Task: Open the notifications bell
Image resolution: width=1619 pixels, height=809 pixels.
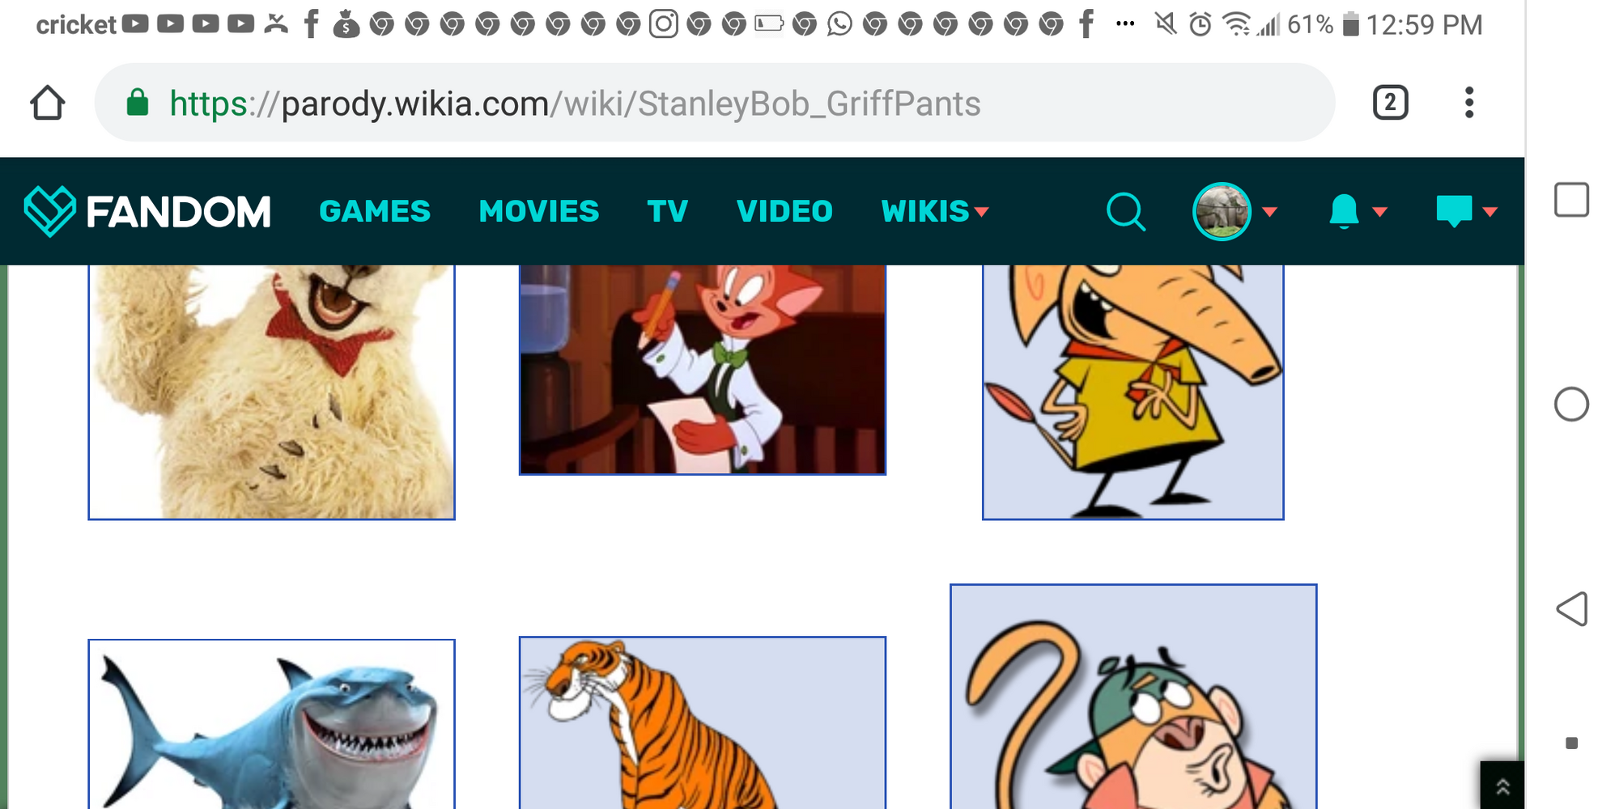Action: [1344, 211]
